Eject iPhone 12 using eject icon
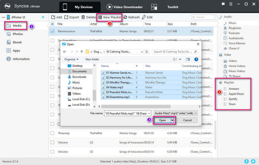 (x=43, y=17)
